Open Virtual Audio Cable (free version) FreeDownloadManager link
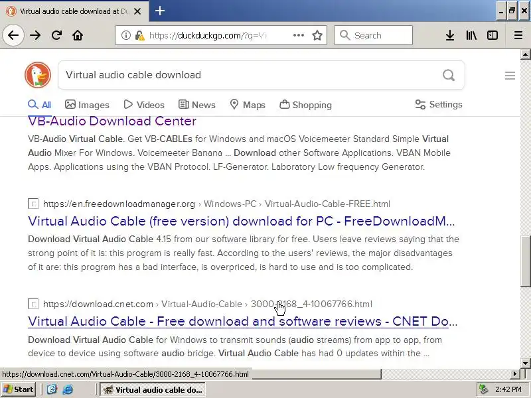531x398 pixels. click(241, 221)
